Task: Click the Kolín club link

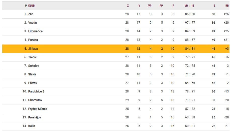Action: (x=31, y=126)
